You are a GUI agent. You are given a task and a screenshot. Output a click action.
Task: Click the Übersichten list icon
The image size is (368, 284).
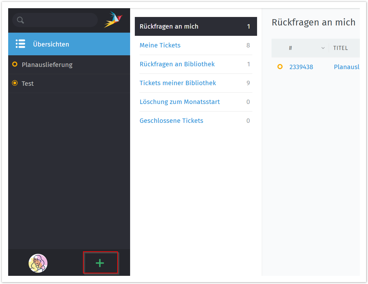pos(20,44)
